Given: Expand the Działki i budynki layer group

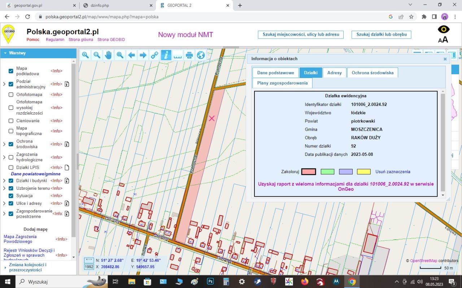Looking at the screenshot, I should (4, 181).
